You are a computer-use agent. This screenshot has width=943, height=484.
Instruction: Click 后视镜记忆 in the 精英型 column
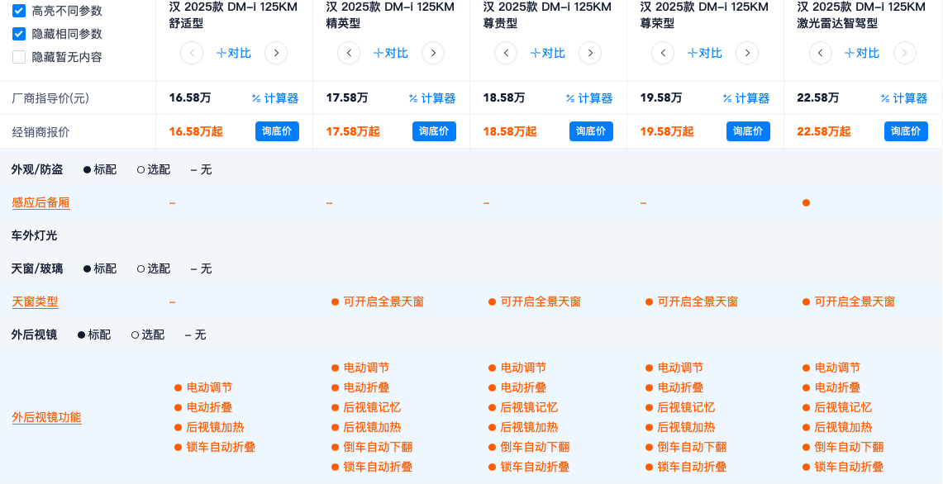[372, 408]
